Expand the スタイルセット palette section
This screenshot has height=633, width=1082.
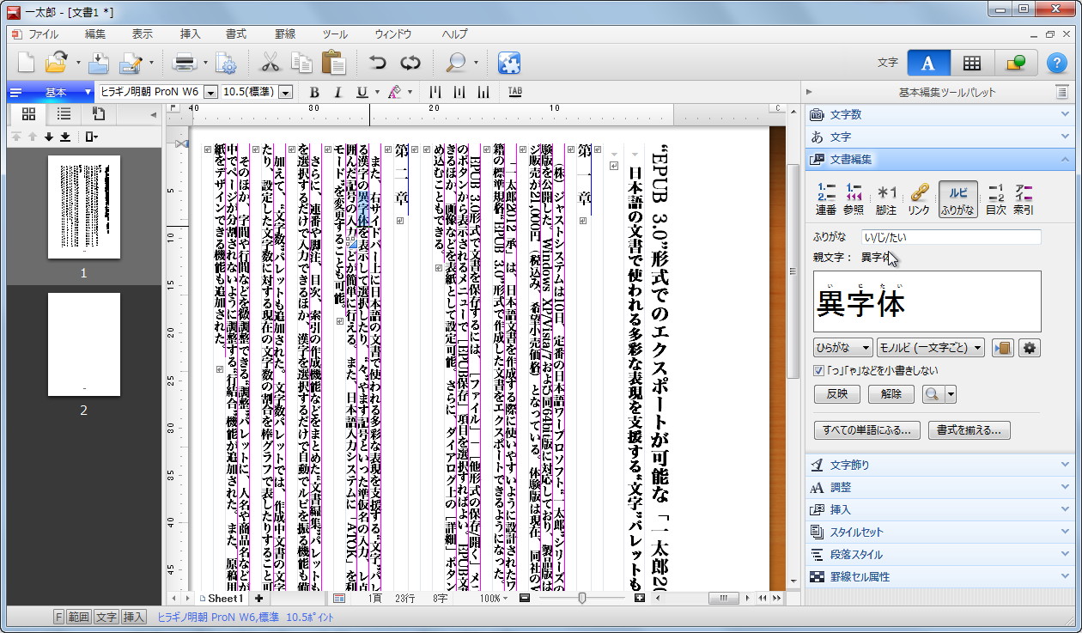coord(940,532)
